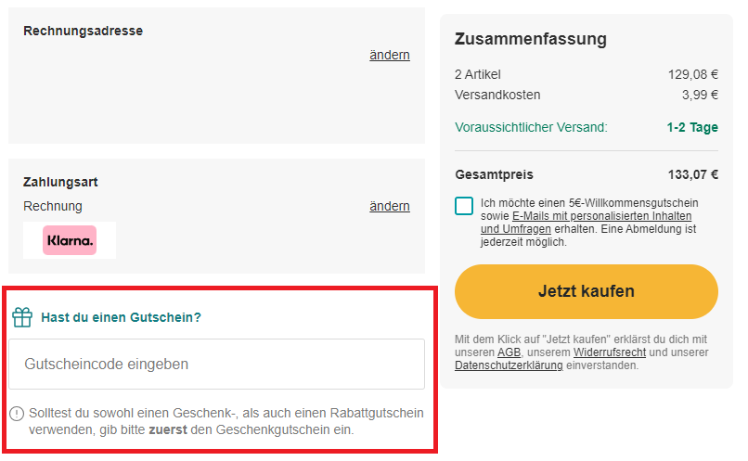Open 'E-Mails mit personalisierten Inhalten' link
The height and width of the screenshot is (461, 748).
point(601,215)
